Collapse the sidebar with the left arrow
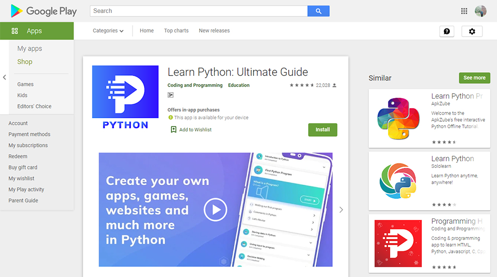Image resolution: width=497 pixels, height=277 pixels. click(5, 77)
